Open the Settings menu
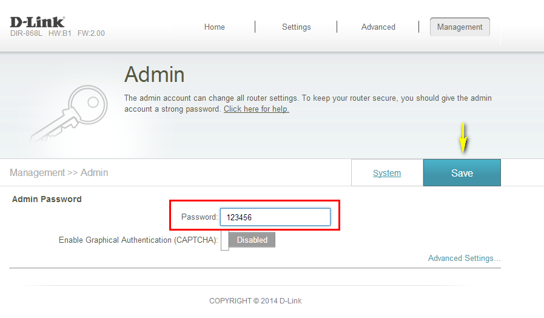The height and width of the screenshot is (318, 544). coord(296,27)
